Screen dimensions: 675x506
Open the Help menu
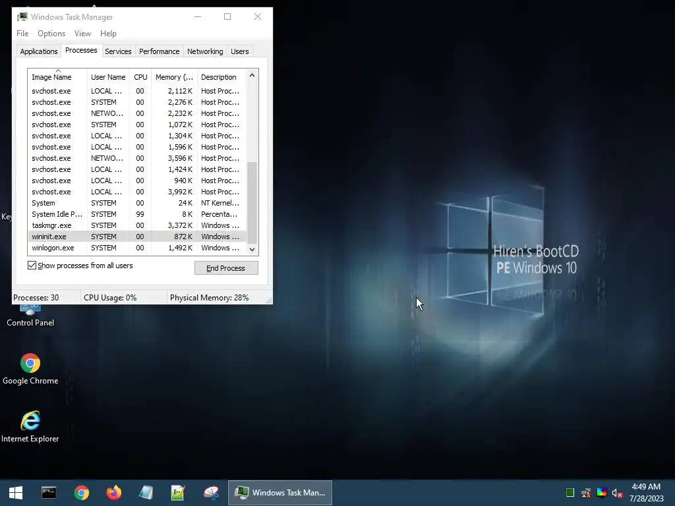pyautogui.click(x=108, y=34)
